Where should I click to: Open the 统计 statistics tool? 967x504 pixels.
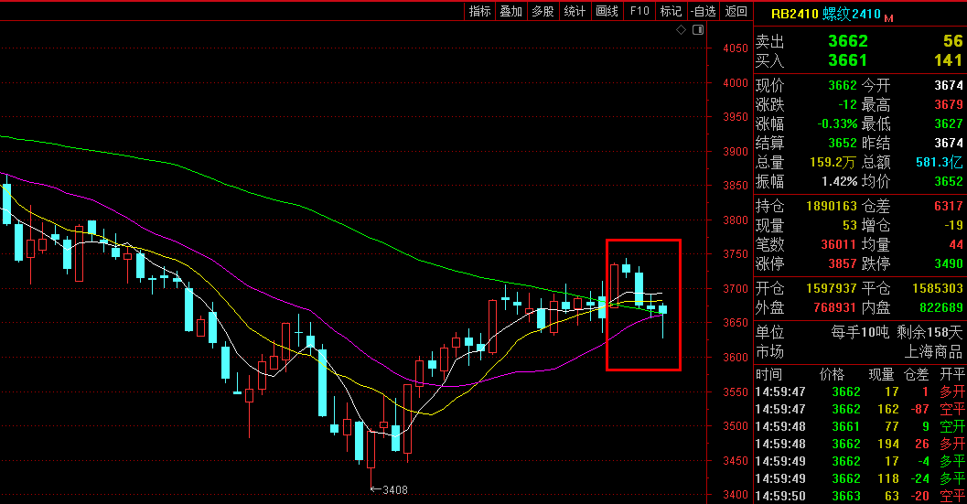575,11
